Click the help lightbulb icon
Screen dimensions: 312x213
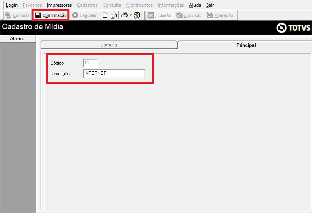coord(137,15)
